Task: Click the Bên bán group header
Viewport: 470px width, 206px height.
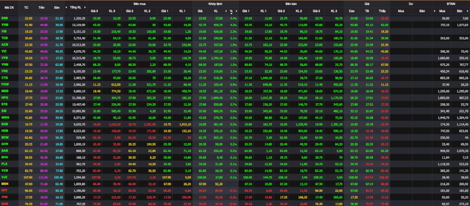Action: coord(291,4)
